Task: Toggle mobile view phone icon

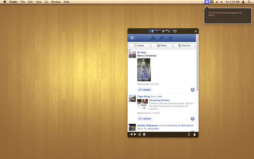Action: point(189,134)
